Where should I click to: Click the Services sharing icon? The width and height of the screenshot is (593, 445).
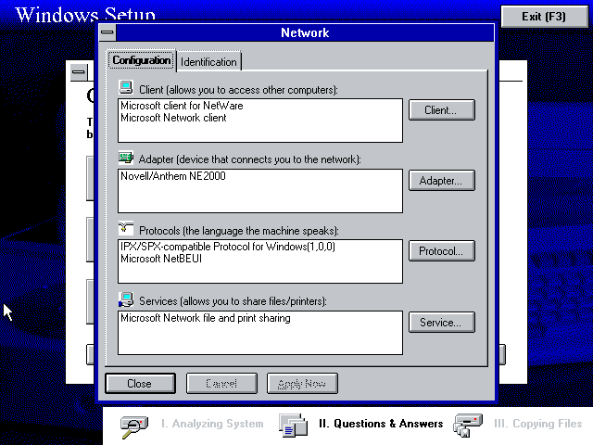click(126, 299)
